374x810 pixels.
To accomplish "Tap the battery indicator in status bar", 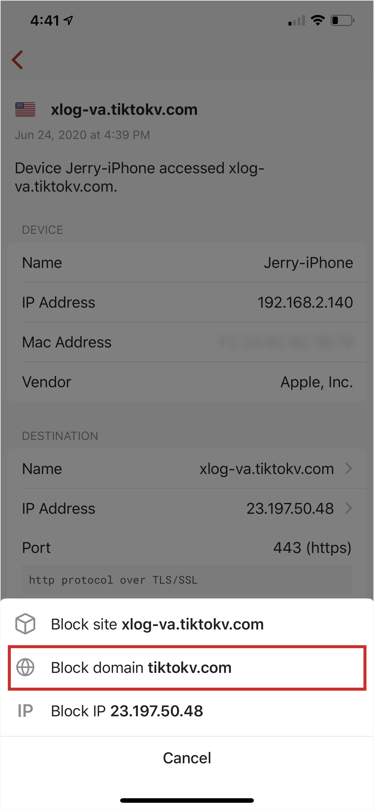I will coord(342,20).
